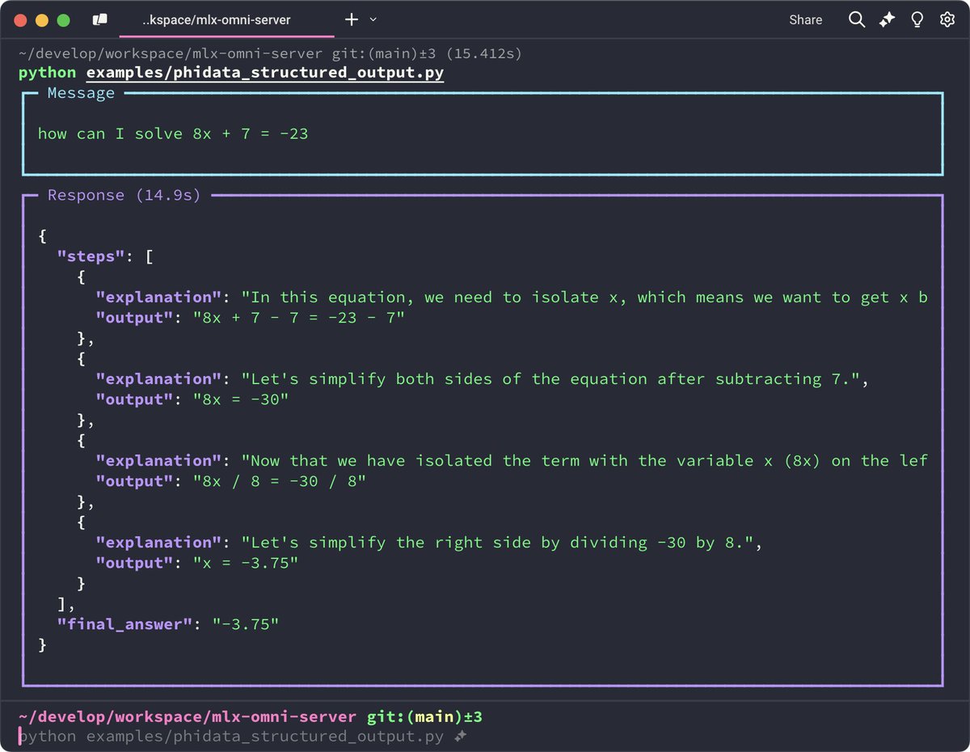The image size is (970, 752).
Task: Click the AI sparkle icon in toolbar
Action: click(x=888, y=20)
